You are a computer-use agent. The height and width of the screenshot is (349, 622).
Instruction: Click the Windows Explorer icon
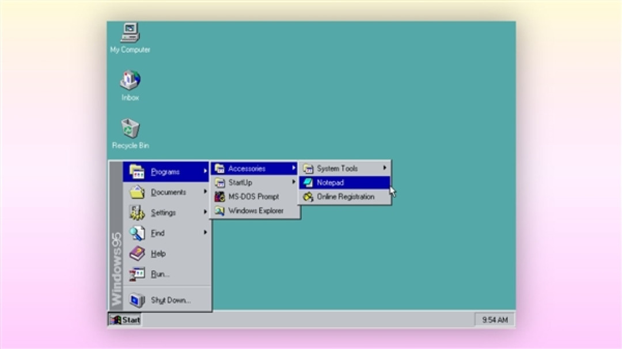point(220,211)
